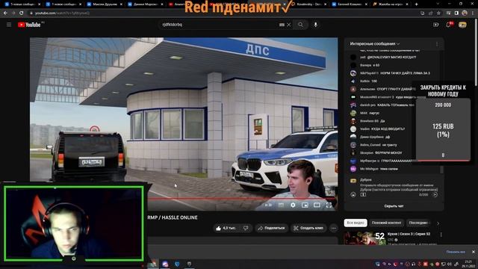The height and width of the screenshot is (269, 478).
Task: Open Кухня Сезон 3 Серия 52 video title
Action: [x=409, y=234]
